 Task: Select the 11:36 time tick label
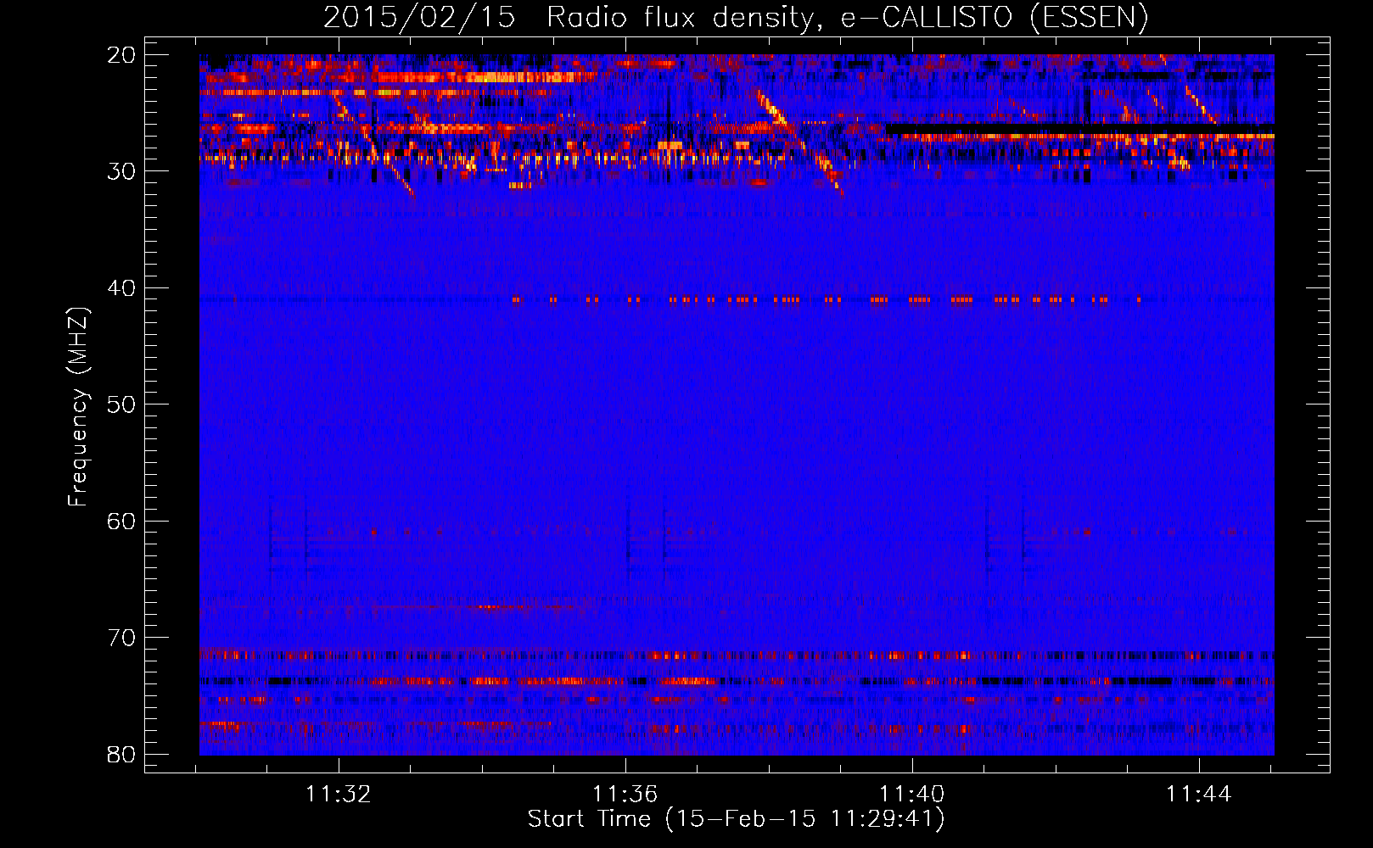pyautogui.click(x=625, y=795)
